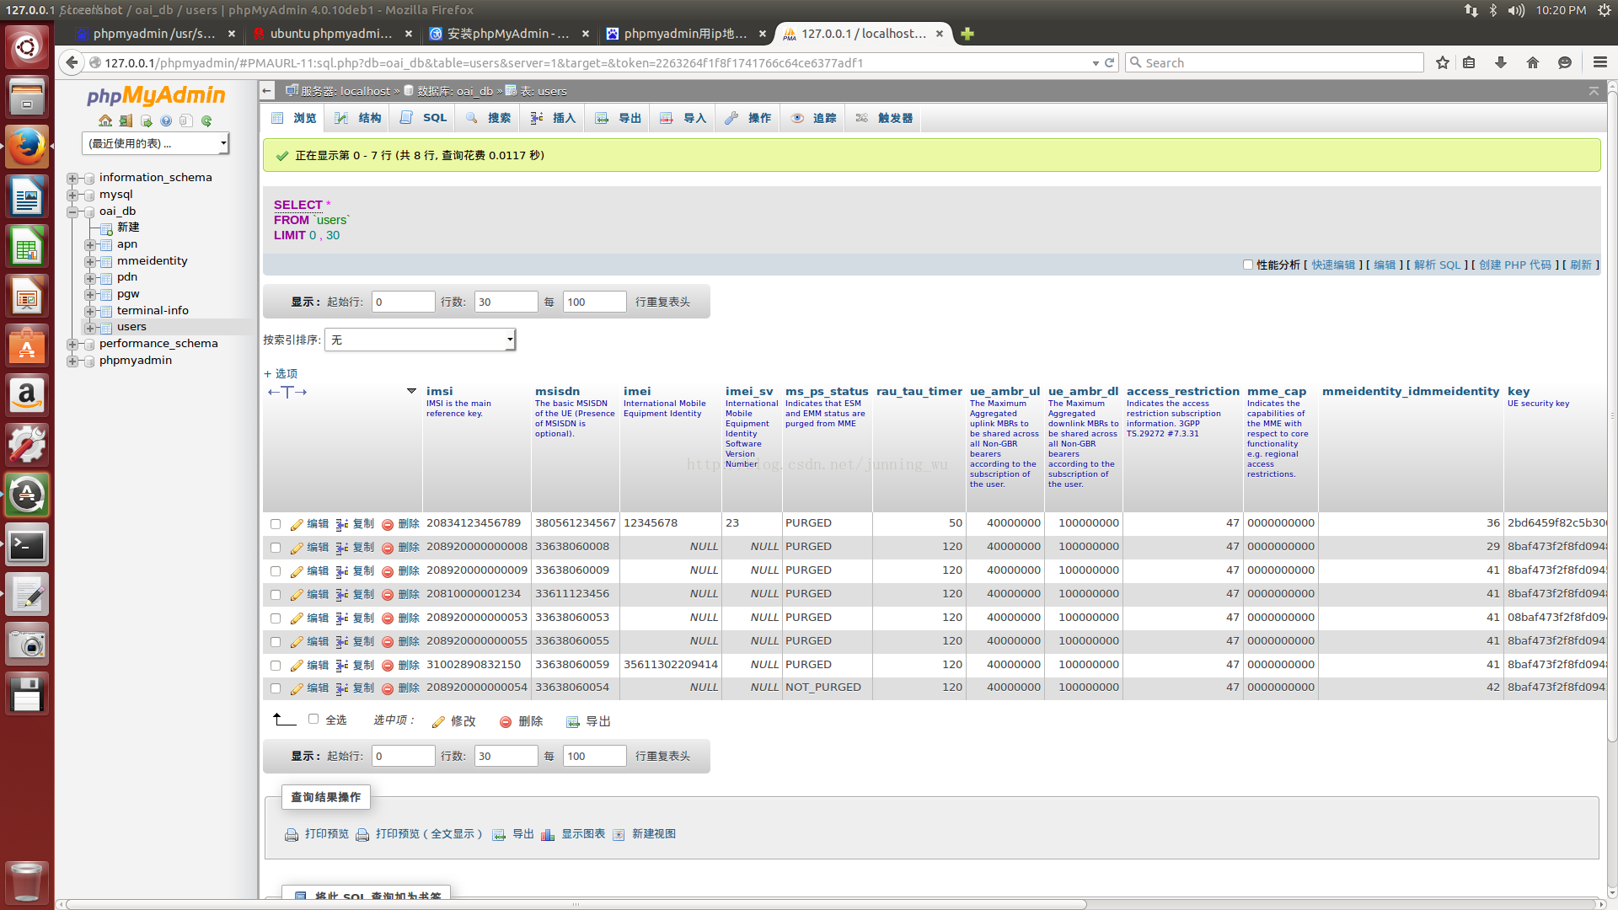
Task: Check the row checkbox for imsi 20834123456789
Action: [x=276, y=524]
